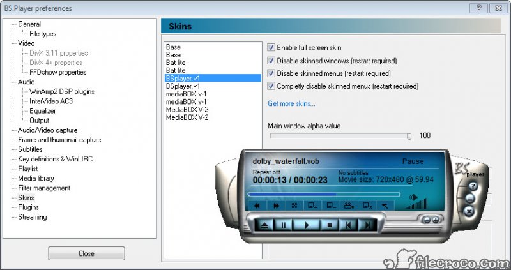The width and height of the screenshot is (511, 270).
Task: Click the subtitles window 's' icon
Action: point(367,206)
